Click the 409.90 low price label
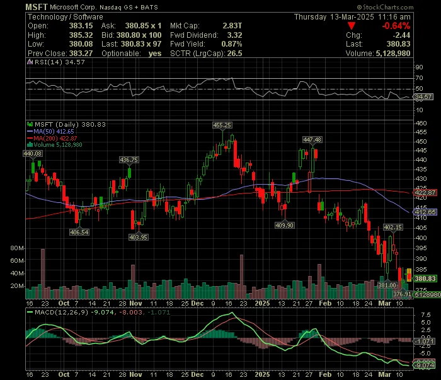Screen dimensions: 441x380 pos(285,225)
